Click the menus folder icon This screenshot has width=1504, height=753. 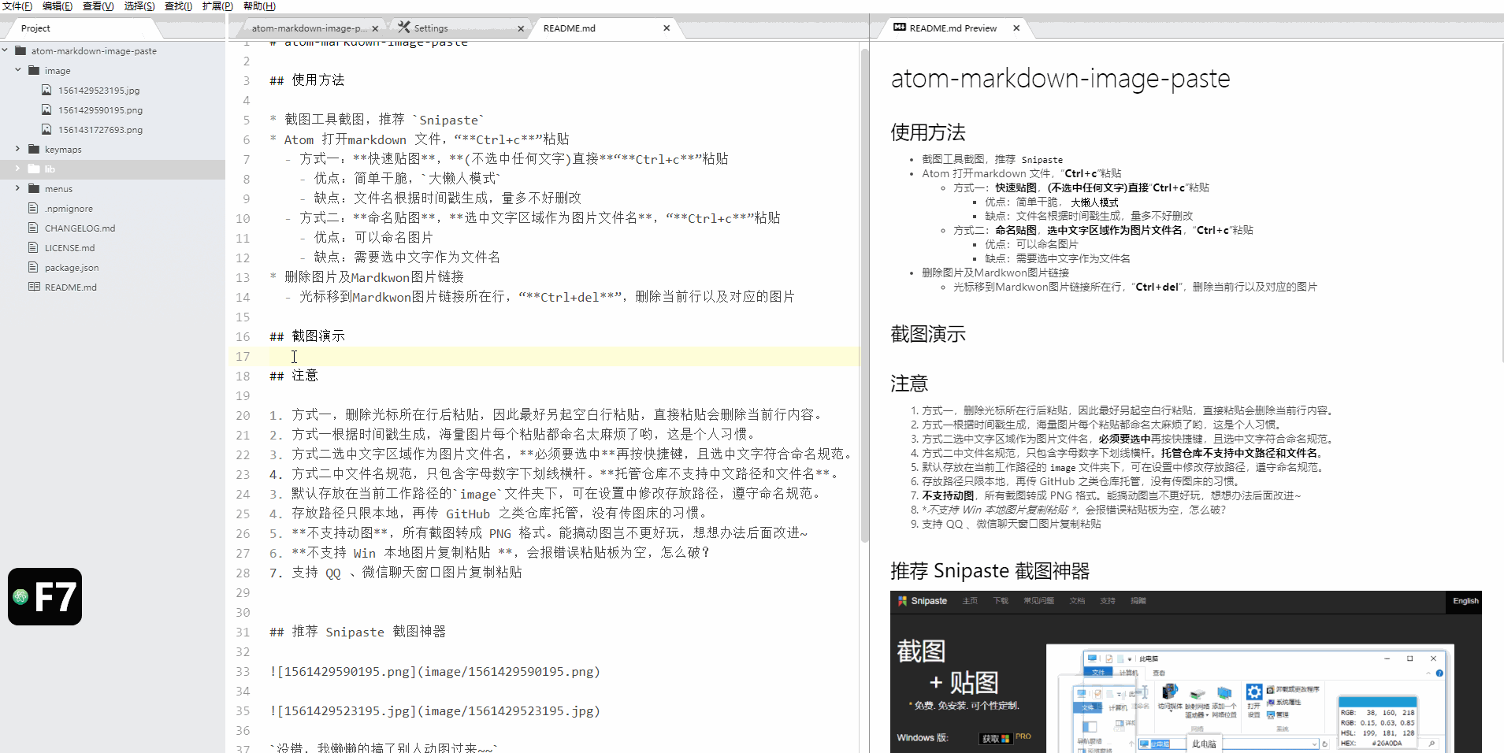coord(34,188)
